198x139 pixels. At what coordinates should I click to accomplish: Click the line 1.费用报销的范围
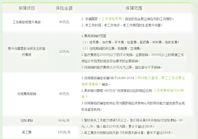tap(94, 36)
